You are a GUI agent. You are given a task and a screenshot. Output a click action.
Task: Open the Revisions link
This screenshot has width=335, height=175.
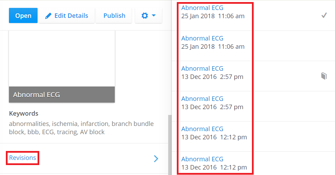tap(22, 158)
